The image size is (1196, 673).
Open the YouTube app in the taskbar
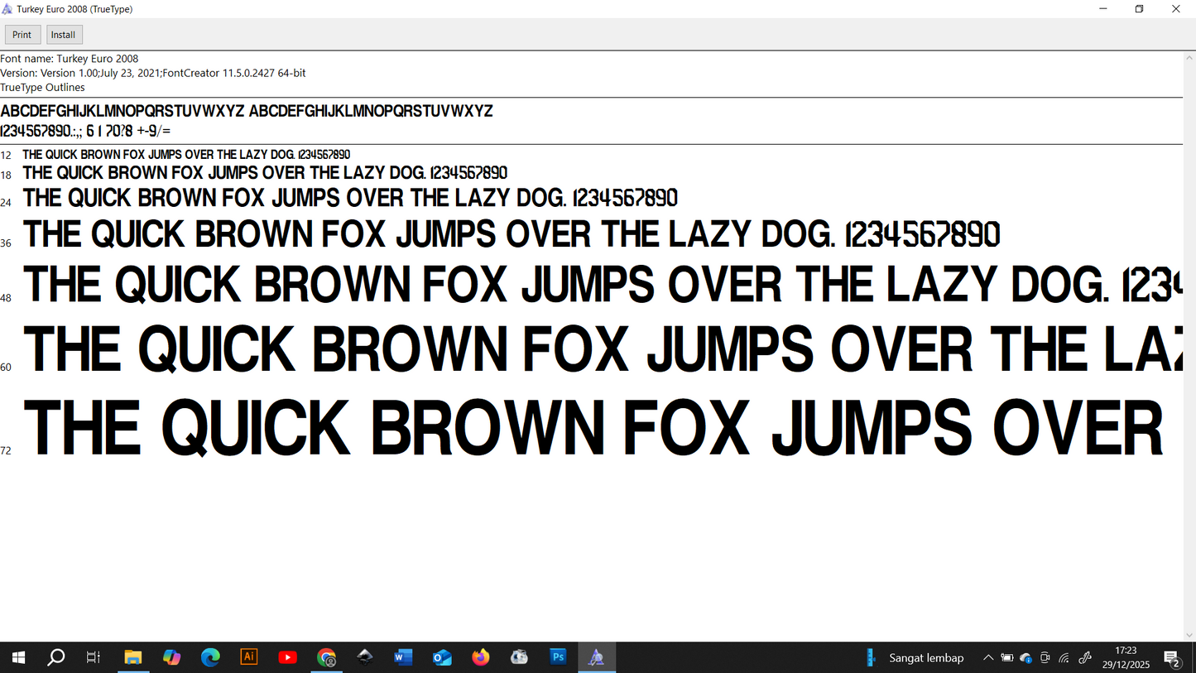[x=288, y=658]
